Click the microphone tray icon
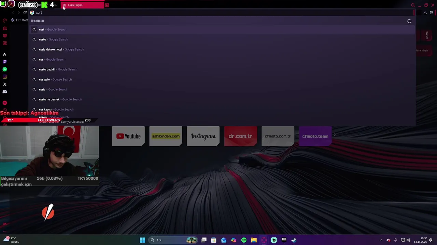 [x=396, y=240]
